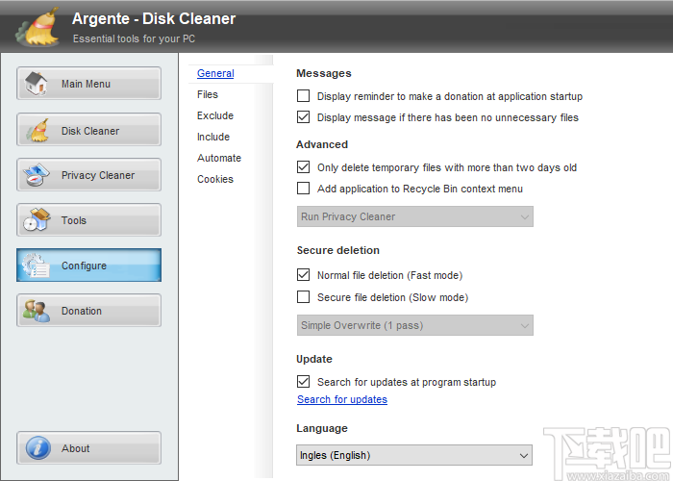Enable Secure file deletion (Slow mode)
The height and width of the screenshot is (481, 673).
coord(304,297)
